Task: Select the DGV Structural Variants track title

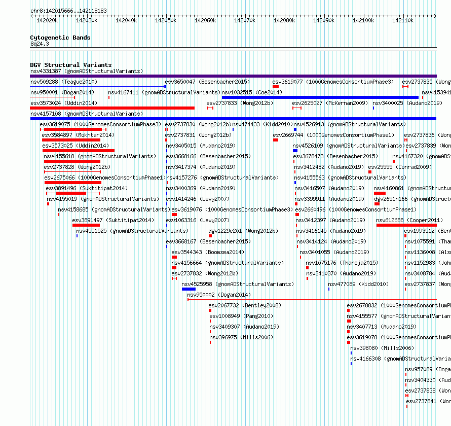Action: coord(71,65)
